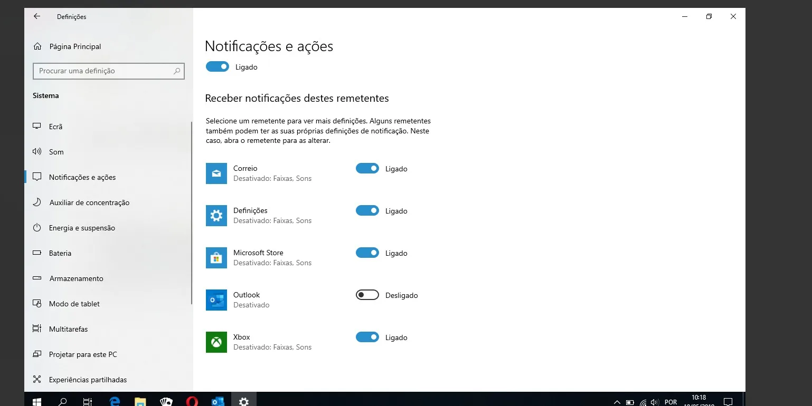Screen dimensions: 812x406
Task: Click the search magnifier in Procurar uma definição
Action: coord(177,71)
